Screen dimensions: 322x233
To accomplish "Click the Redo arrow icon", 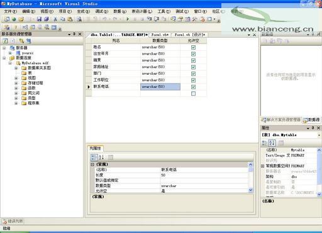I will pos(115,19).
